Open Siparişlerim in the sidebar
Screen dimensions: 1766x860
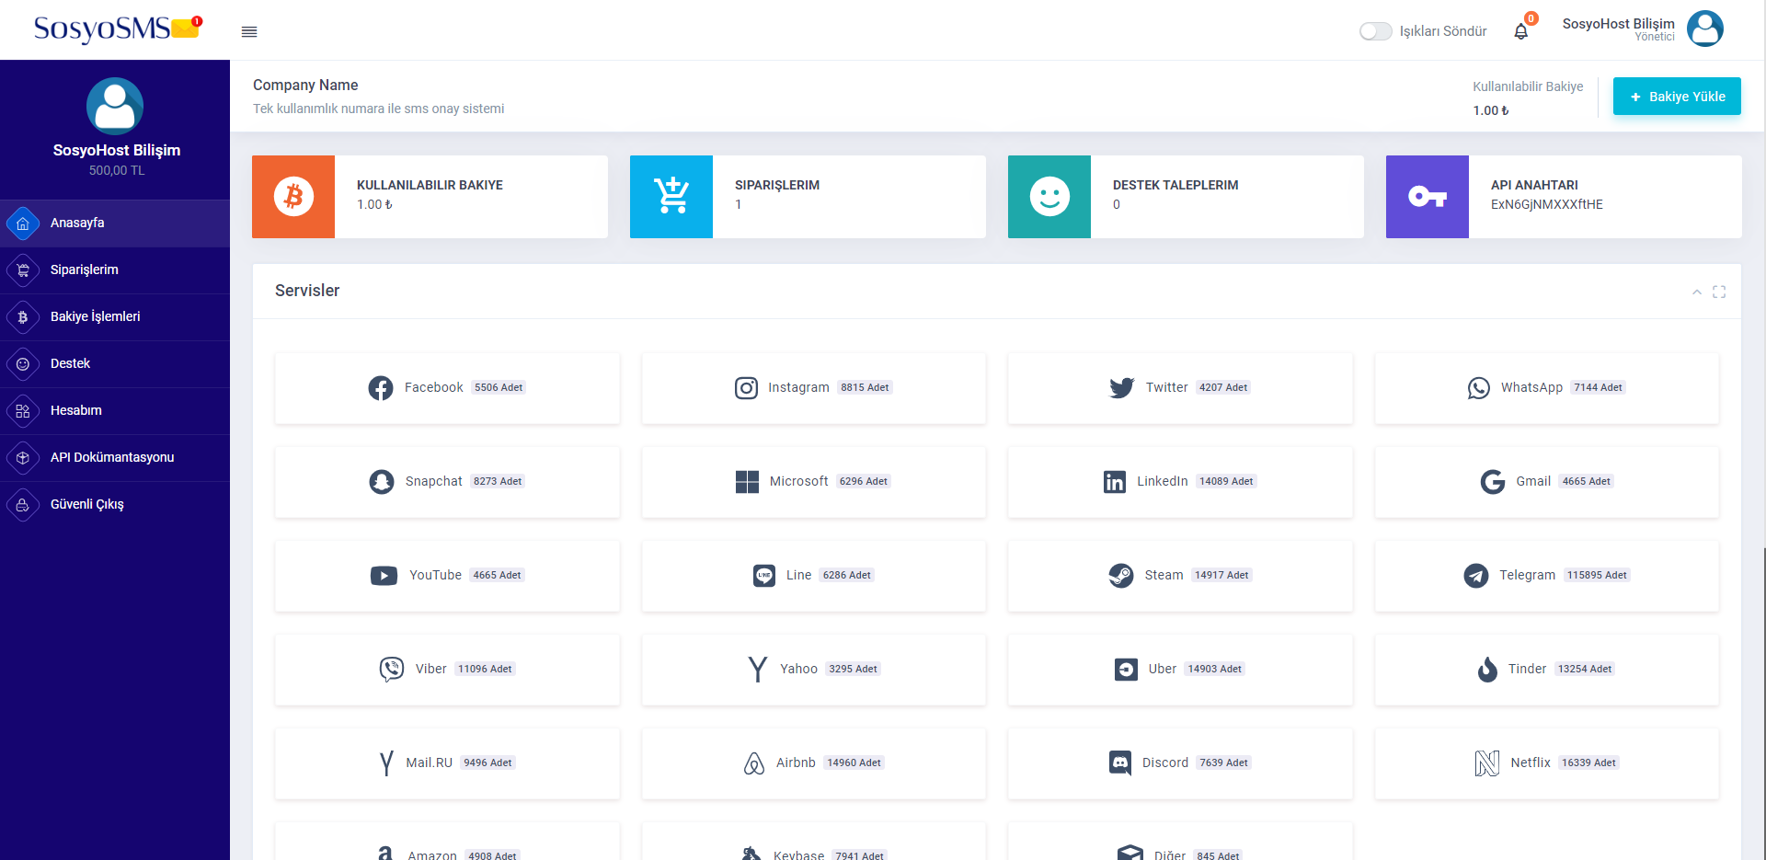click(84, 269)
